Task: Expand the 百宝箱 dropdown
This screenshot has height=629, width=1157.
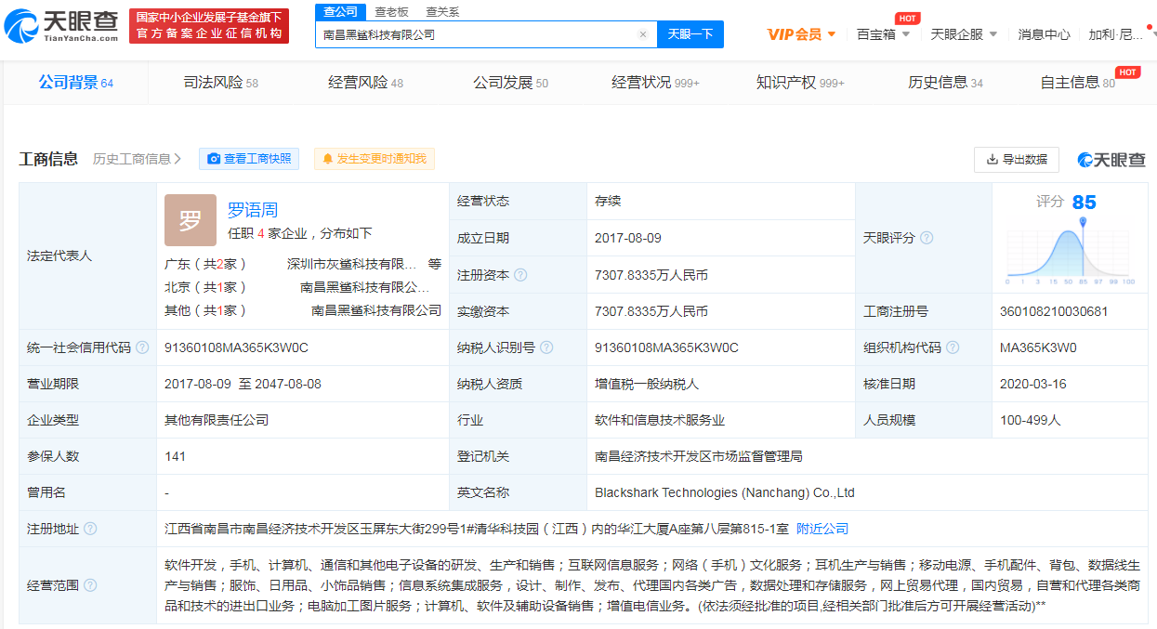Action: [x=883, y=34]
